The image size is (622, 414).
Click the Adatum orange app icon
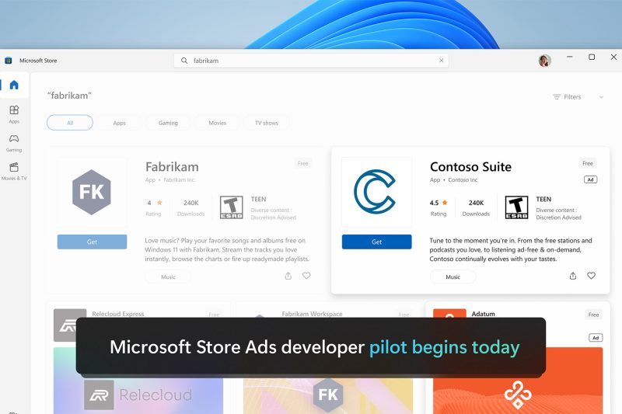coord(449,314)
